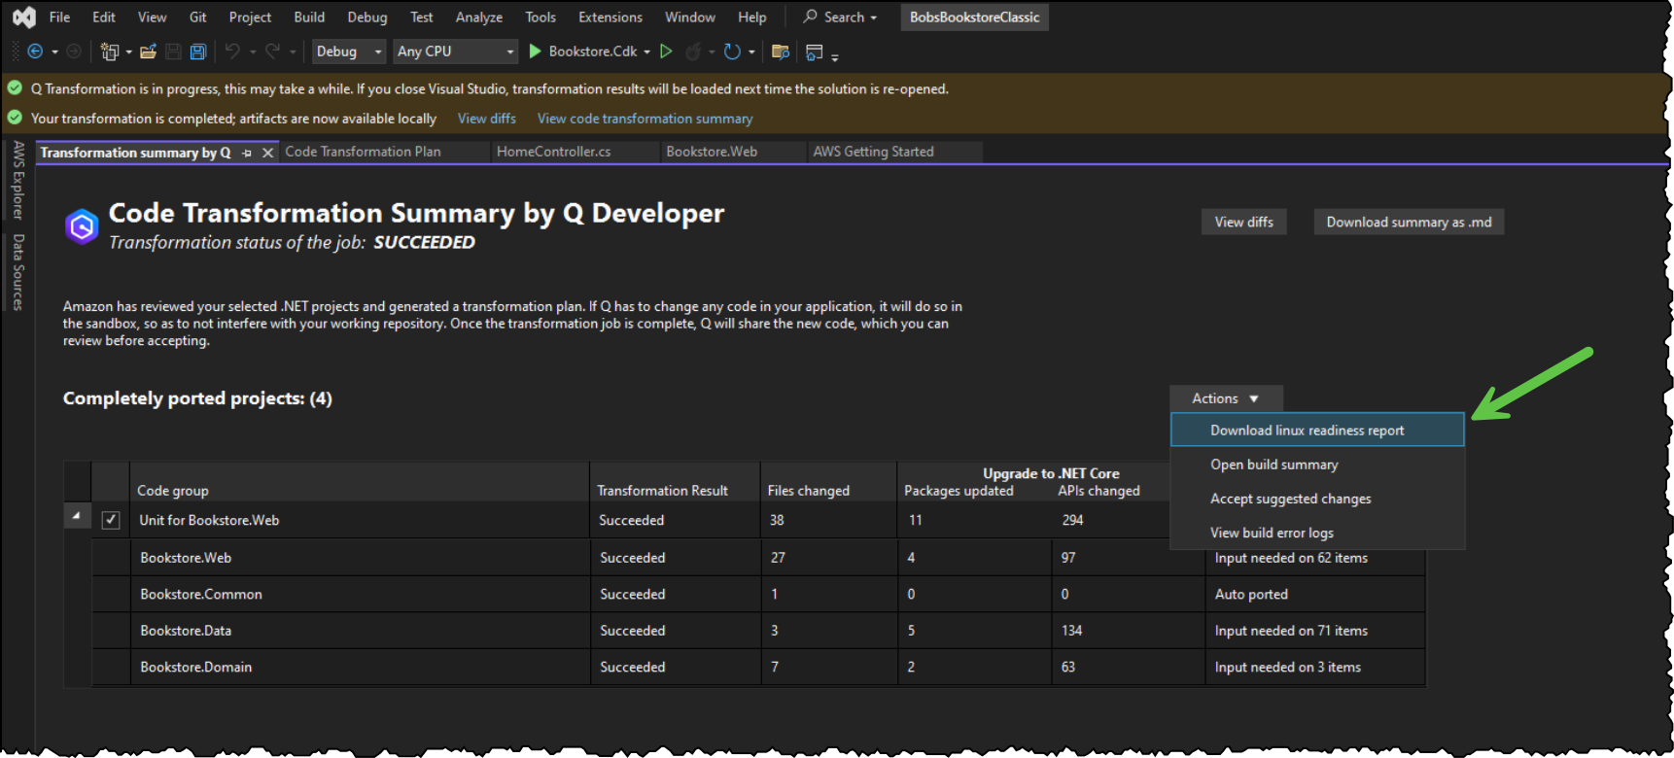1674x758 pixels.
Task: Click the Q Developer hexagon logo
Action: tap(82, 226)
